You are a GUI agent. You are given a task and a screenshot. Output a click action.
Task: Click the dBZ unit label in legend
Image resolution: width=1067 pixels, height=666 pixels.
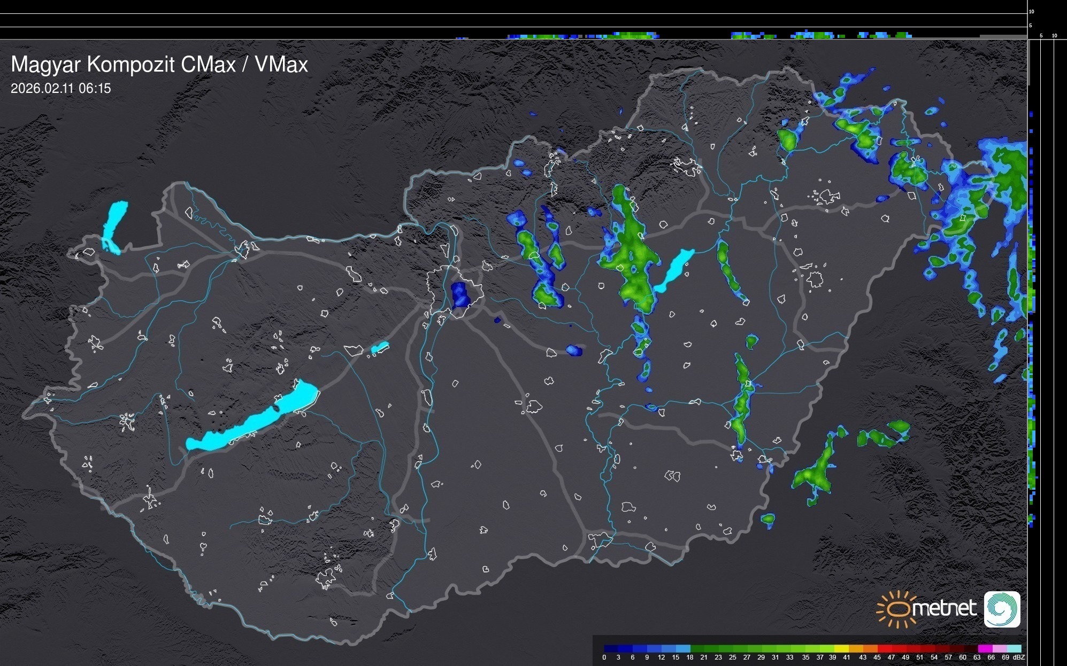point(1018,657)
